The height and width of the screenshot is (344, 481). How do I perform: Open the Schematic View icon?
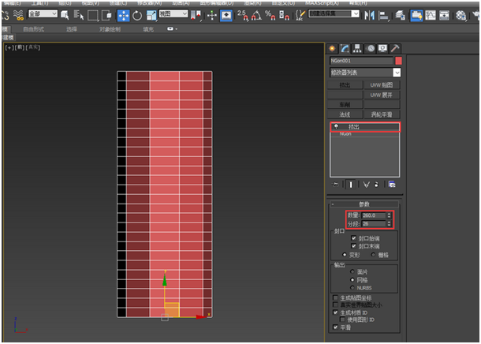pos(444,15)
